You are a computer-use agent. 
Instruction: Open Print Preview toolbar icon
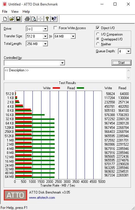click(34, 19)
